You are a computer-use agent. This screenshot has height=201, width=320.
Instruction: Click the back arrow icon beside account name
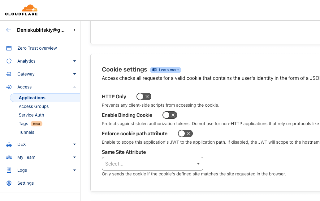click(9, 30)
